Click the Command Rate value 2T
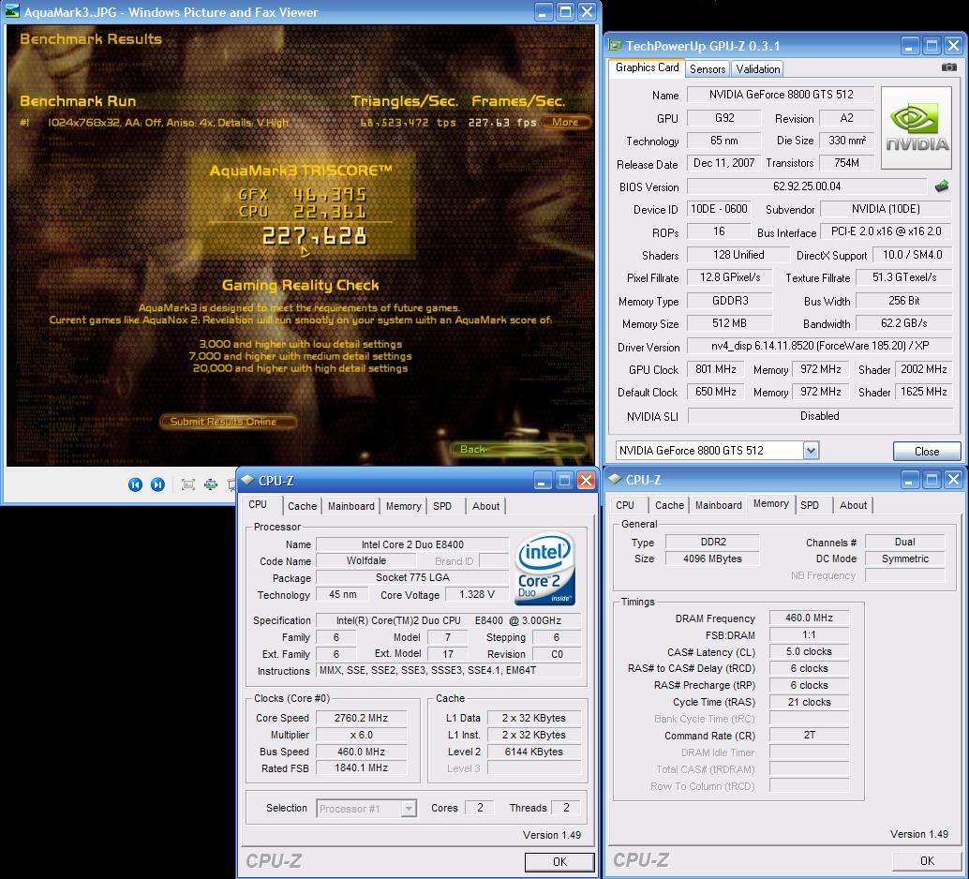969x879 pixels. click(809, 735)
